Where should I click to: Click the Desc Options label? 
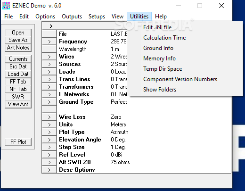(77, 170)
